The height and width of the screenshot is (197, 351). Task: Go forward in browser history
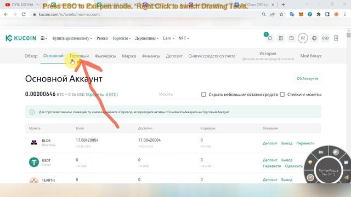[x=15, y=14]
